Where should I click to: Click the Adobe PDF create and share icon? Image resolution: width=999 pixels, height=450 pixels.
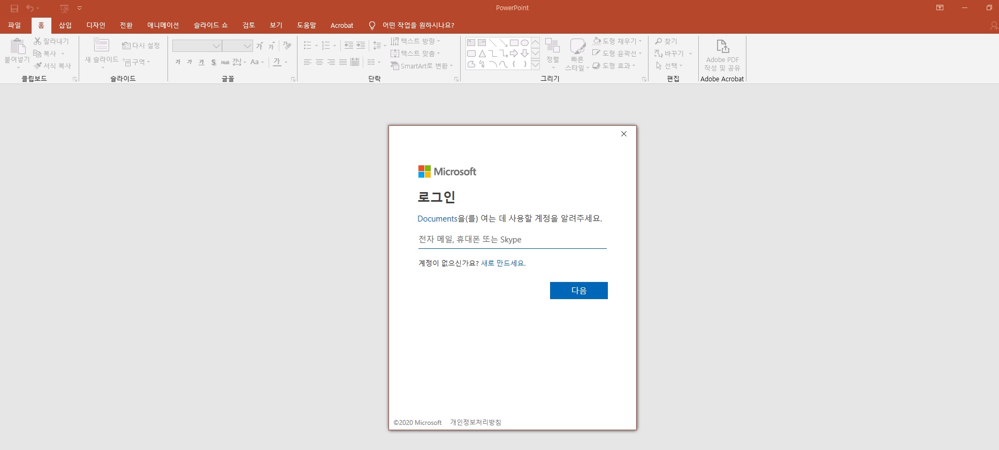pos(722,47)
